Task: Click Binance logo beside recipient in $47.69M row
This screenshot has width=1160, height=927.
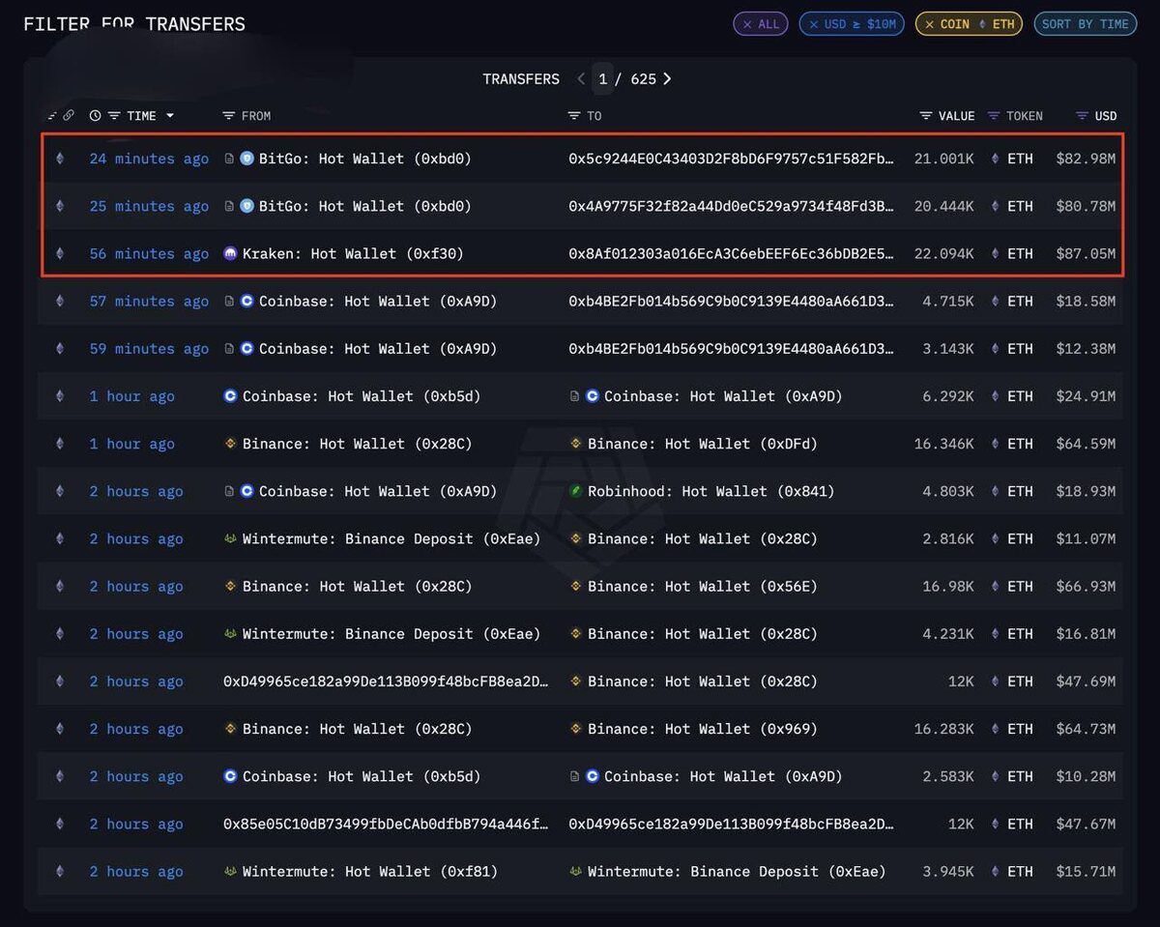Action: pyautogui.click(x=576, y=681)
